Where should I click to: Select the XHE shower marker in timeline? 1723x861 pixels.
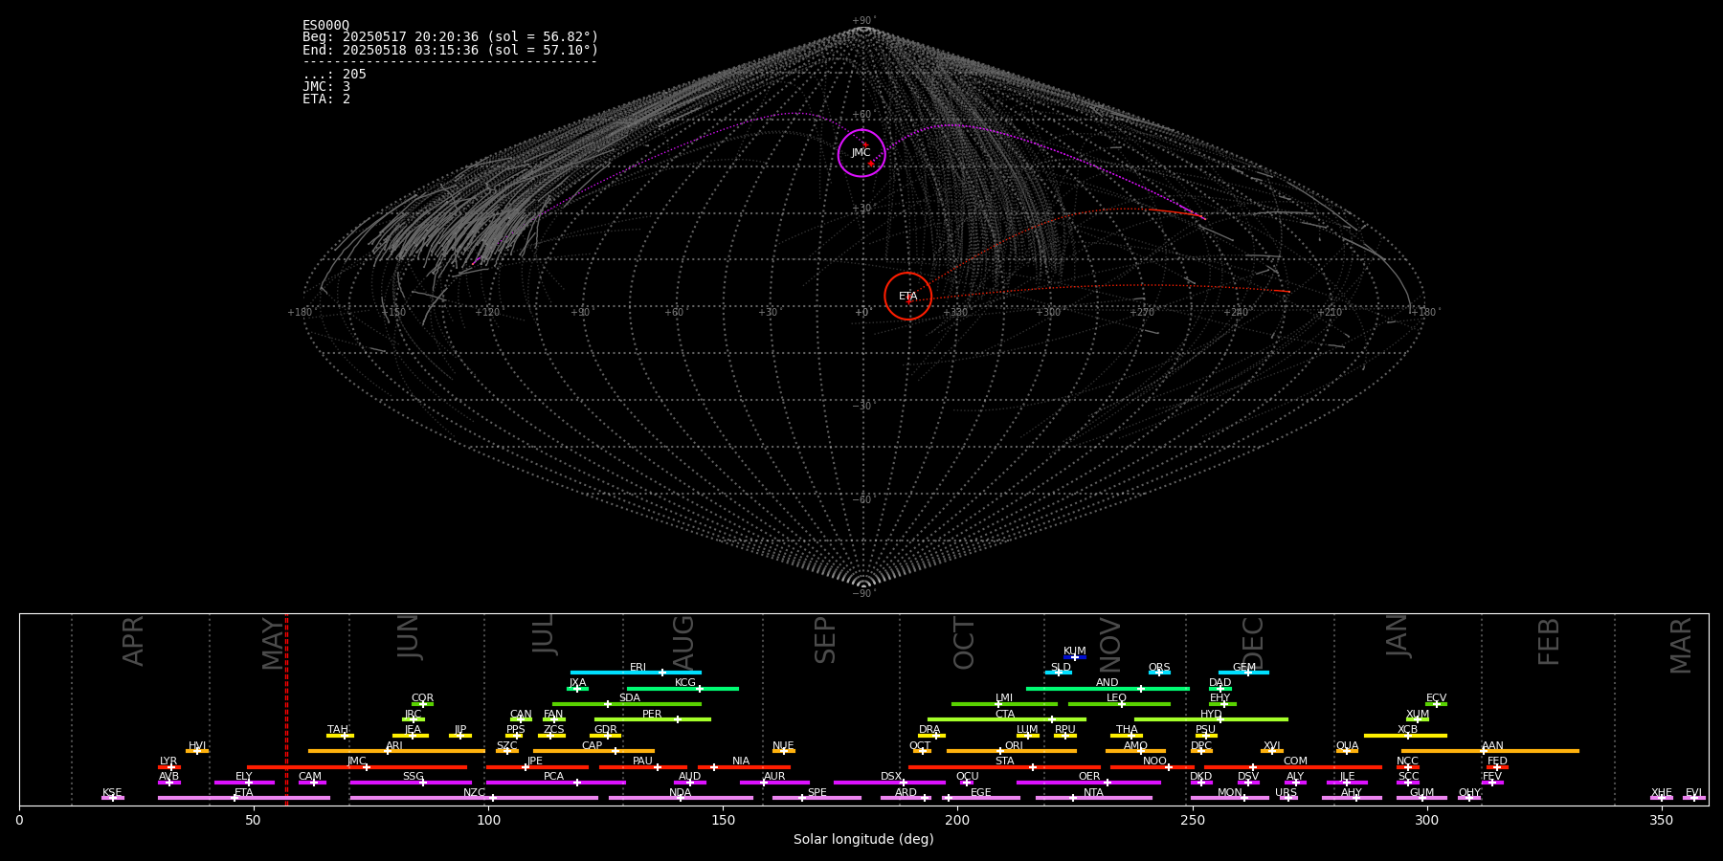point(1662,798)
